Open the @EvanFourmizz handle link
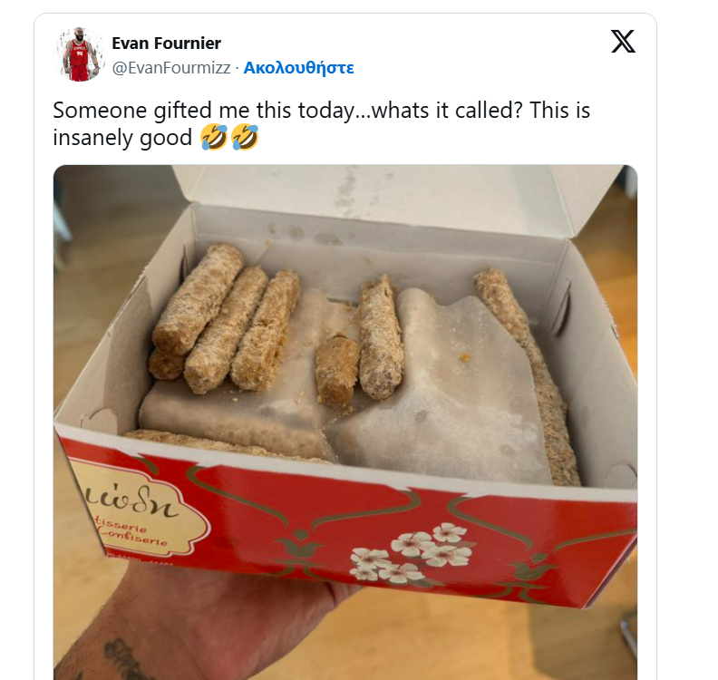The width and height of the screenshot is (718, 680). [171, 68]
